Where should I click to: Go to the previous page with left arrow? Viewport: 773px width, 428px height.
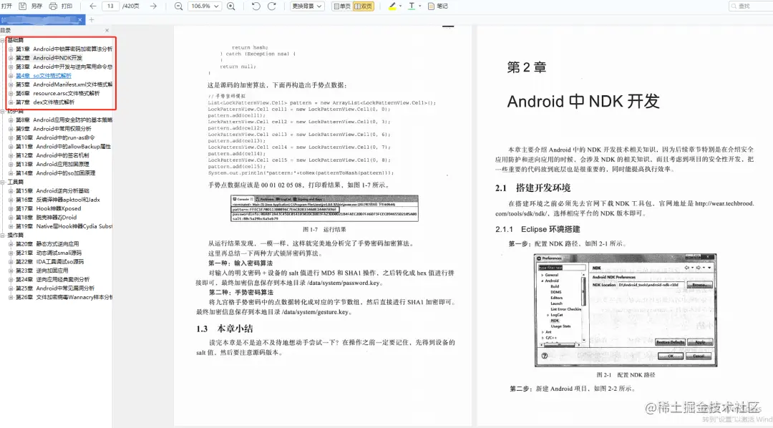pyautogui.click(x=92, y=6)
